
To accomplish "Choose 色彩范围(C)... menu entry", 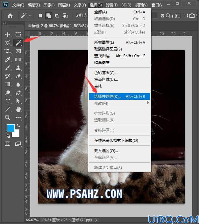I will point(120,73).
